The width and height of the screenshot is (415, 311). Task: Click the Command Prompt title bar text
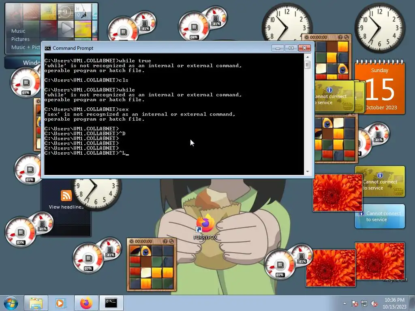pos(73,48)
